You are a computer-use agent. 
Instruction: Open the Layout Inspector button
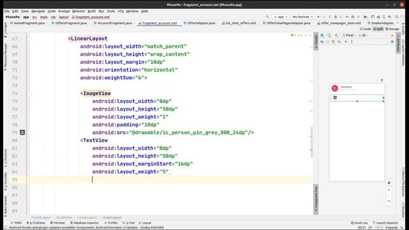pyautogui.click(x=385, y=223)
